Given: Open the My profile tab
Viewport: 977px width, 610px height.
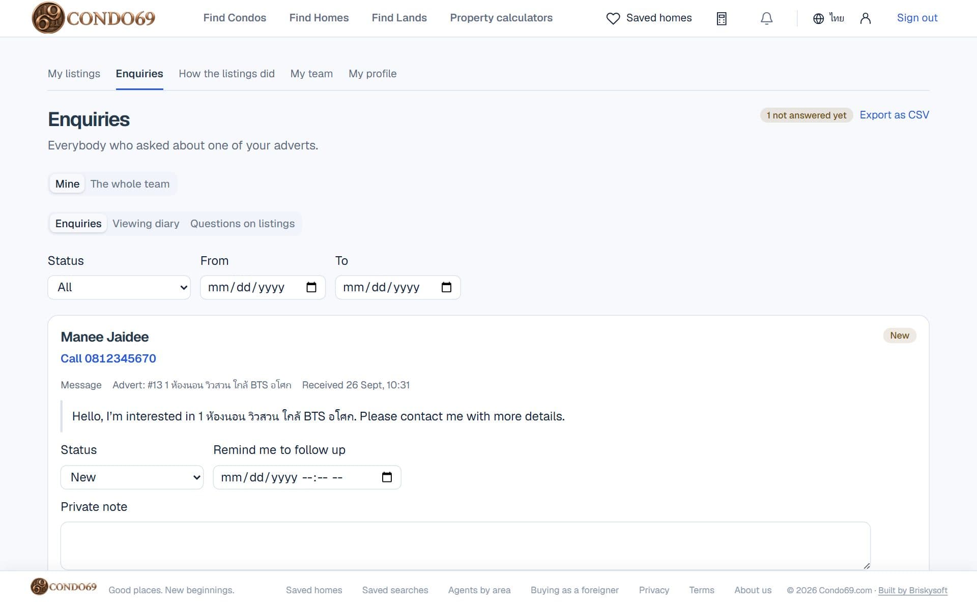Looking at the screenshot, I should (x=372, y=74).
